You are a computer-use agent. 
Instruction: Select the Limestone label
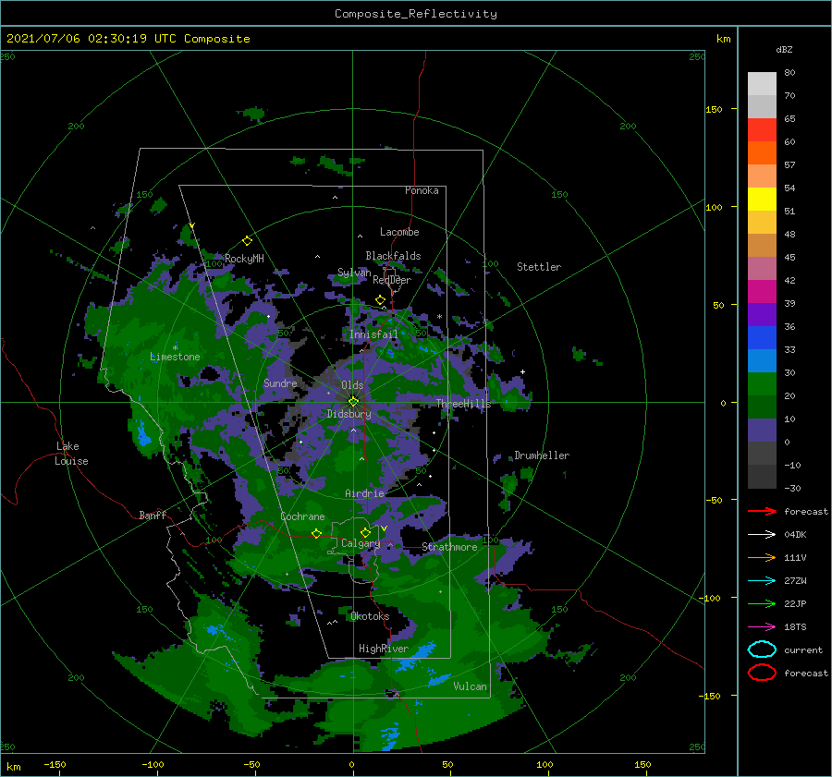pyautogui.click(x=175, y=357)
